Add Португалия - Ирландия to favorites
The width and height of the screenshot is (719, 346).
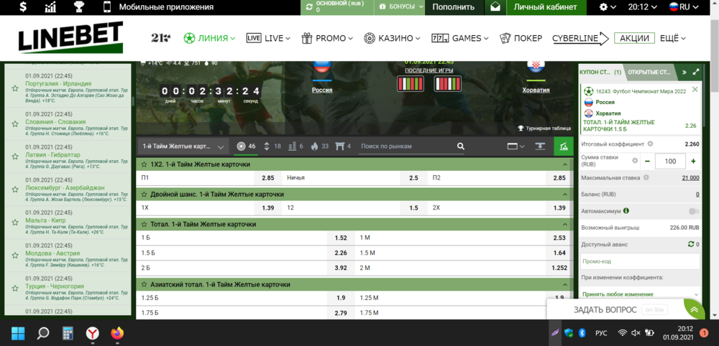[x=15, y=88]
